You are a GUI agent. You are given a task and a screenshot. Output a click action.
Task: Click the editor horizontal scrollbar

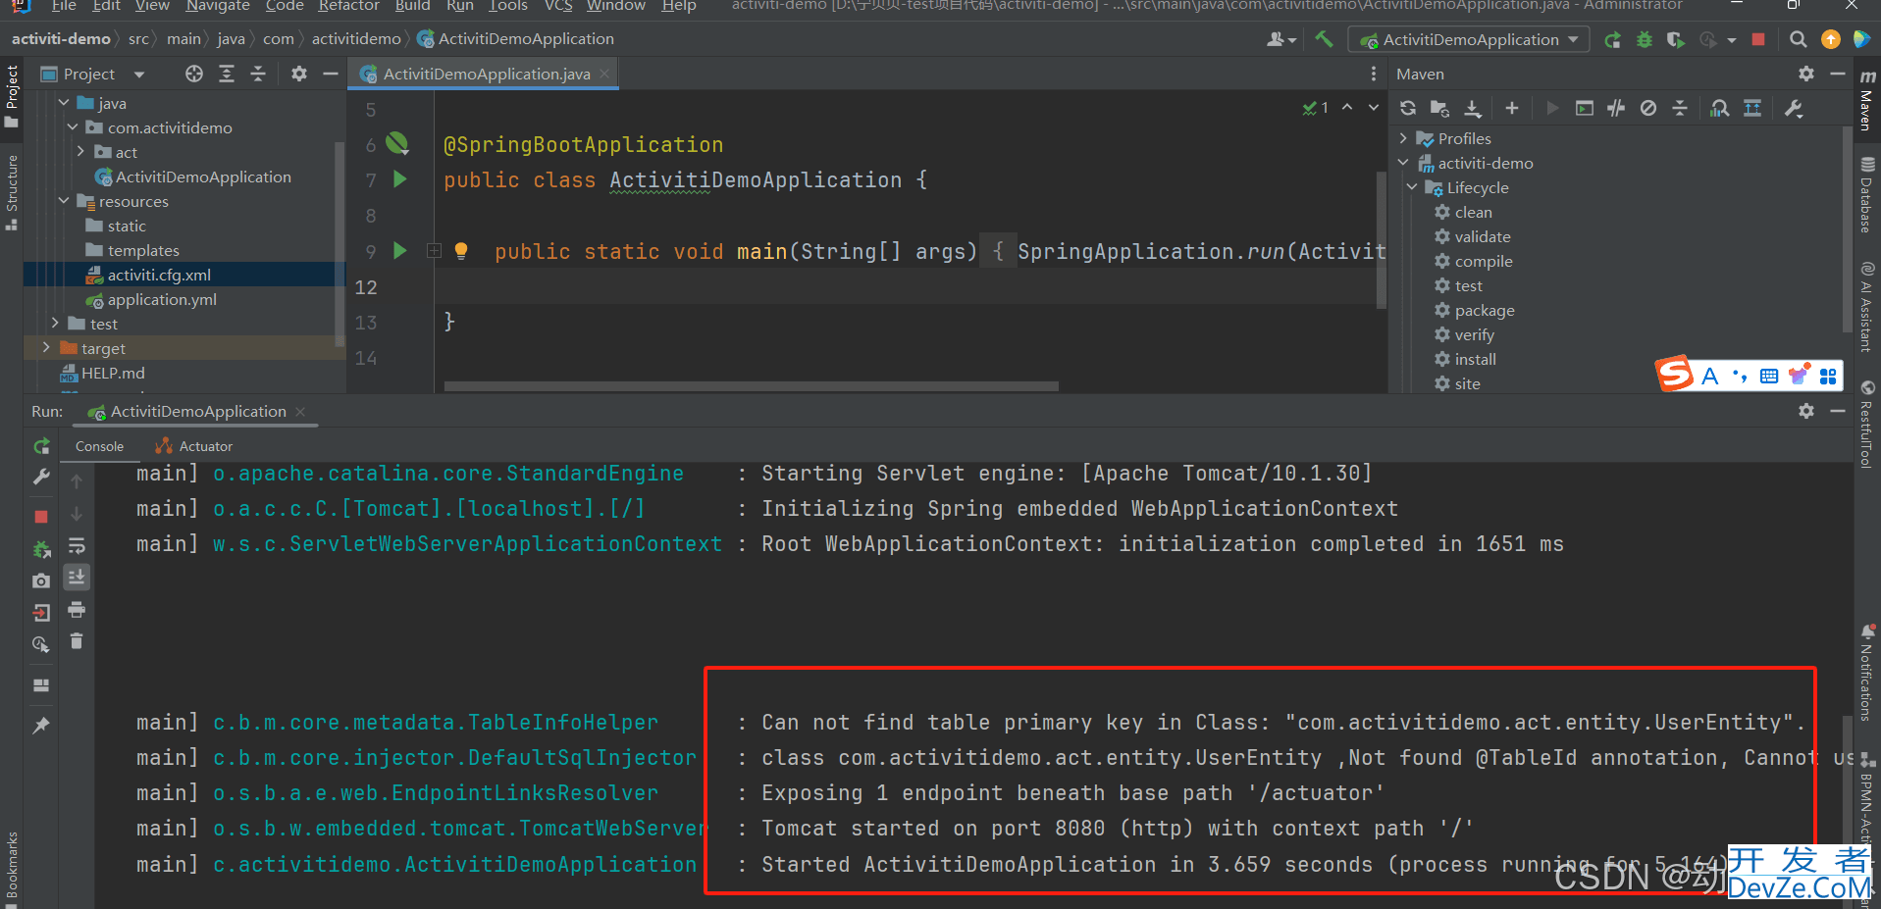(751, 386)
